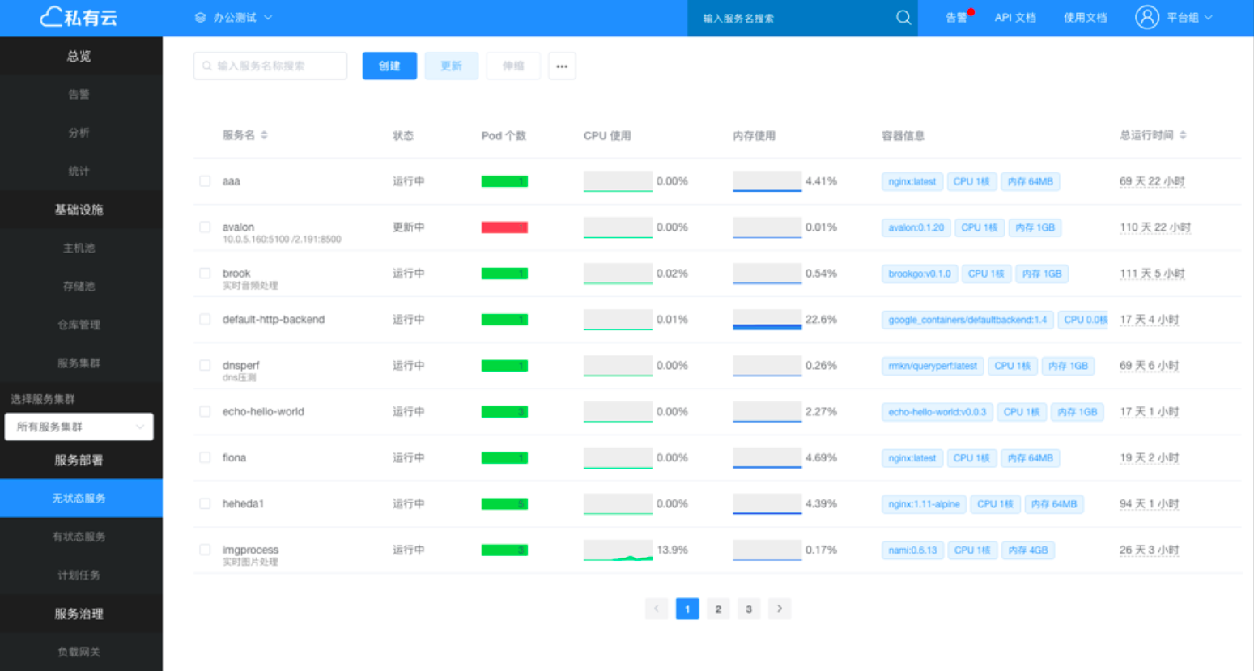This screenshot has width=1254, height=671.
Task: Open 有状态服务 in the sidebar
Action: pyautogui.click(x=79, y=537)
